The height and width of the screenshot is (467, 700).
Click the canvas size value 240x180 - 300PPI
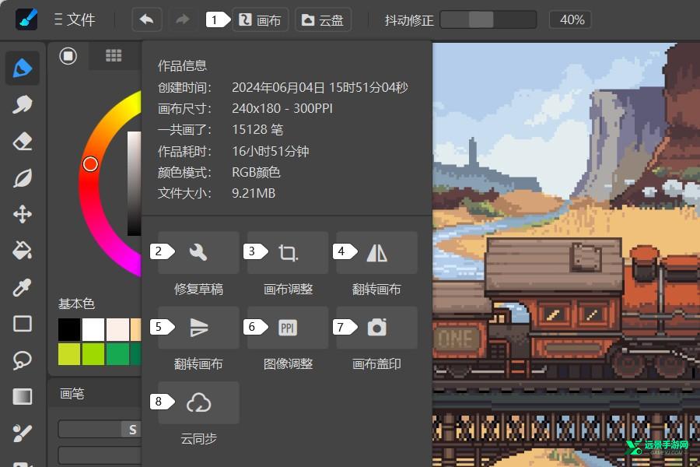(282, 109)
